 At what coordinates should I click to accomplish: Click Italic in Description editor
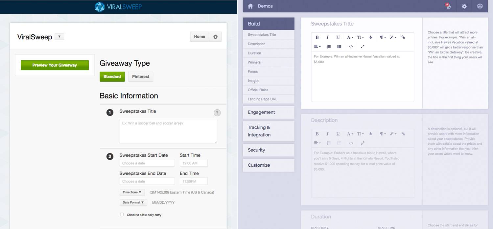[327, 134]
